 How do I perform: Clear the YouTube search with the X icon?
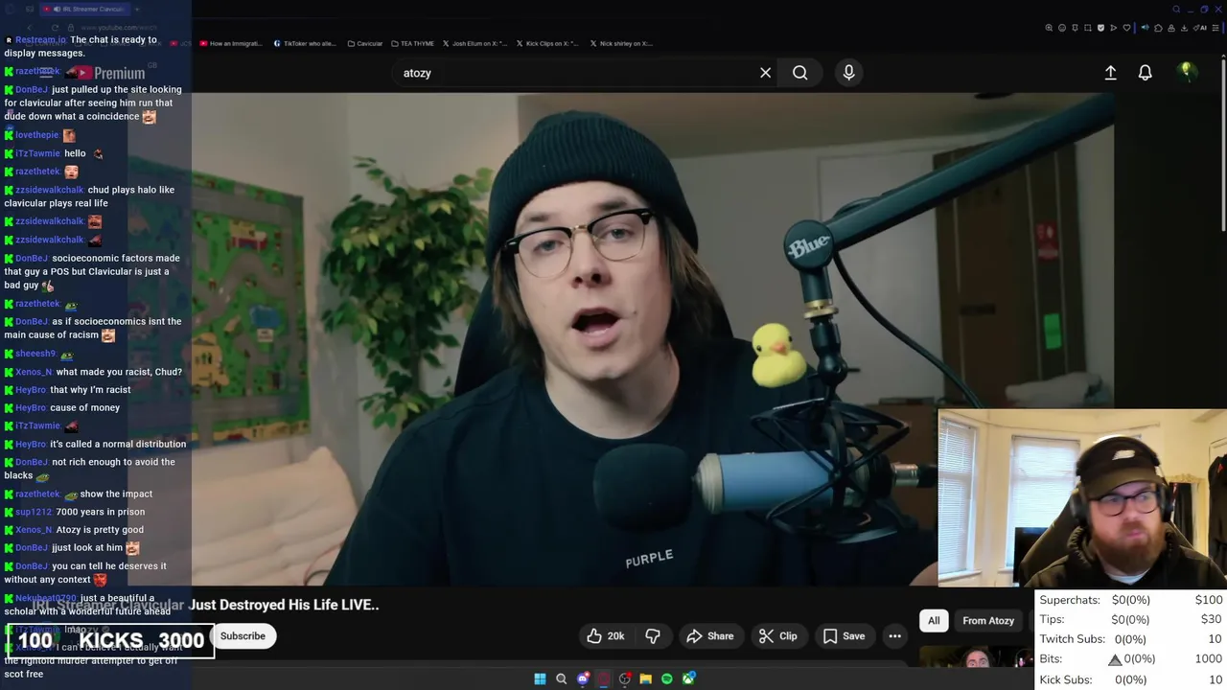coord(765,73)
